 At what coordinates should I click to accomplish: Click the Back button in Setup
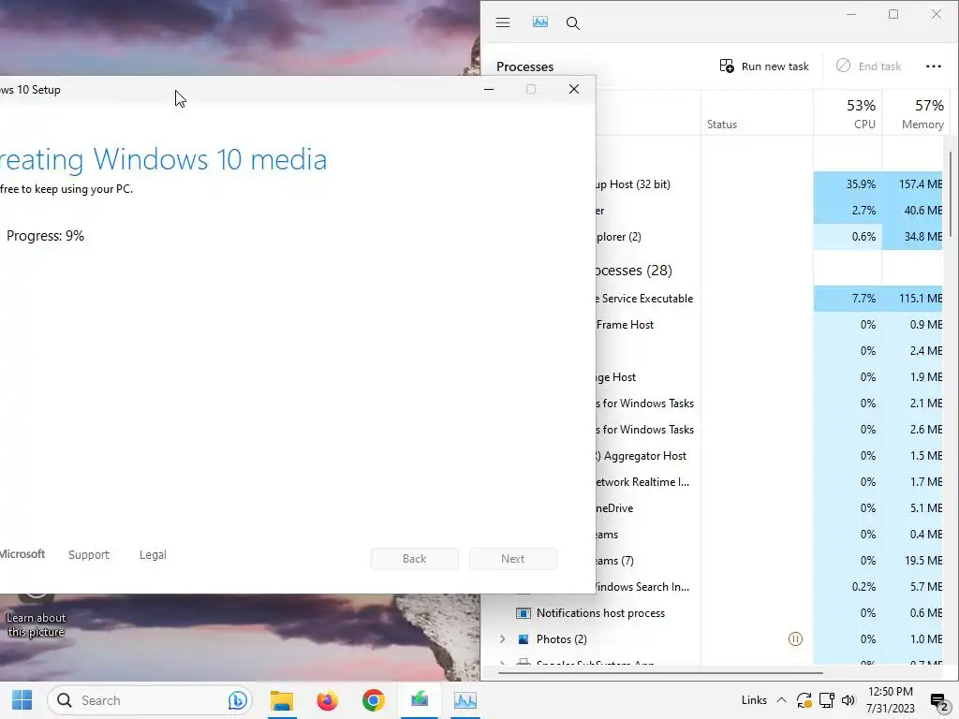(415, 559)
